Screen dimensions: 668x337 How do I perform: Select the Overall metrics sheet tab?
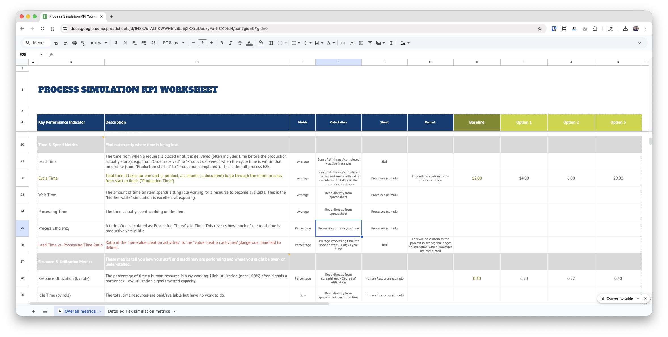click(80, 311)
